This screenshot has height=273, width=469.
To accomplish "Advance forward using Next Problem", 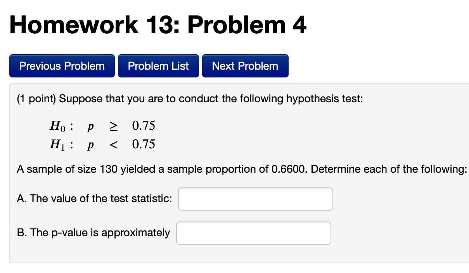I will pos(245,66).
